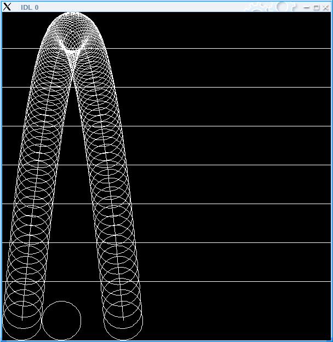Click the X11 icon in the title bar
Image resolution: width=333 pixels, height=342 pixels.
click(7, 7)
